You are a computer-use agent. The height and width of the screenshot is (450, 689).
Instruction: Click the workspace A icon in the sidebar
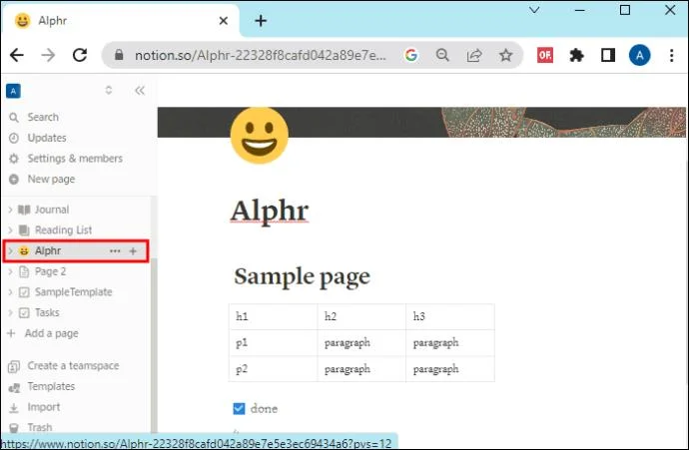(13, 91)
